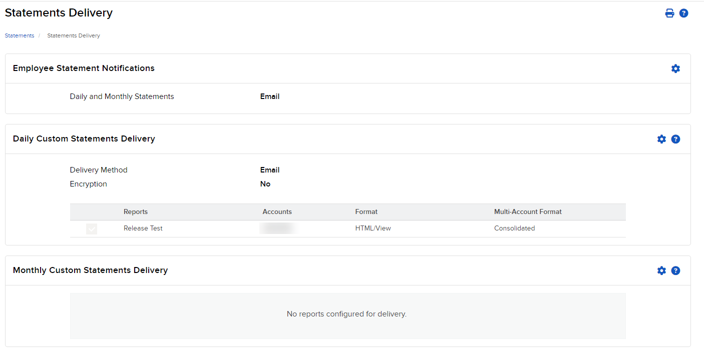View help for Daily Custom Statements Delivery
Viewport: 704px width, 351px height.
tap(675, 139)
